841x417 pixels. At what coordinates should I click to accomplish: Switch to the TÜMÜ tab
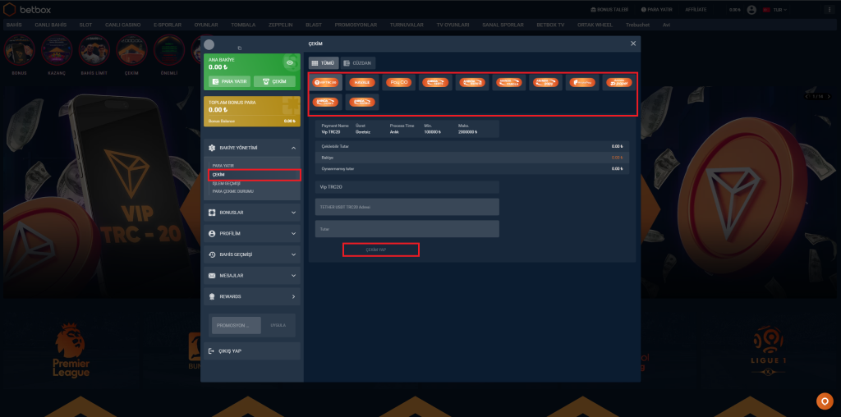(324, 62)
